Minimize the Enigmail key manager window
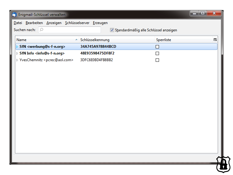The image size is (233, 175). pyautogui.click(x=194, y=13)
